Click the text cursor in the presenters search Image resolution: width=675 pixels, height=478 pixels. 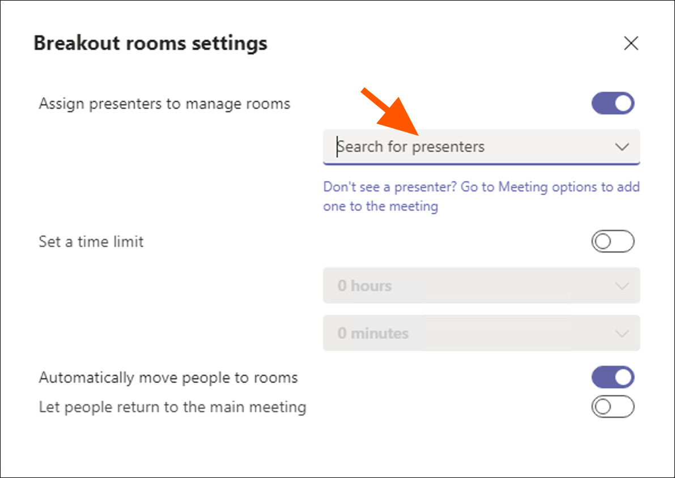(338, 147)
